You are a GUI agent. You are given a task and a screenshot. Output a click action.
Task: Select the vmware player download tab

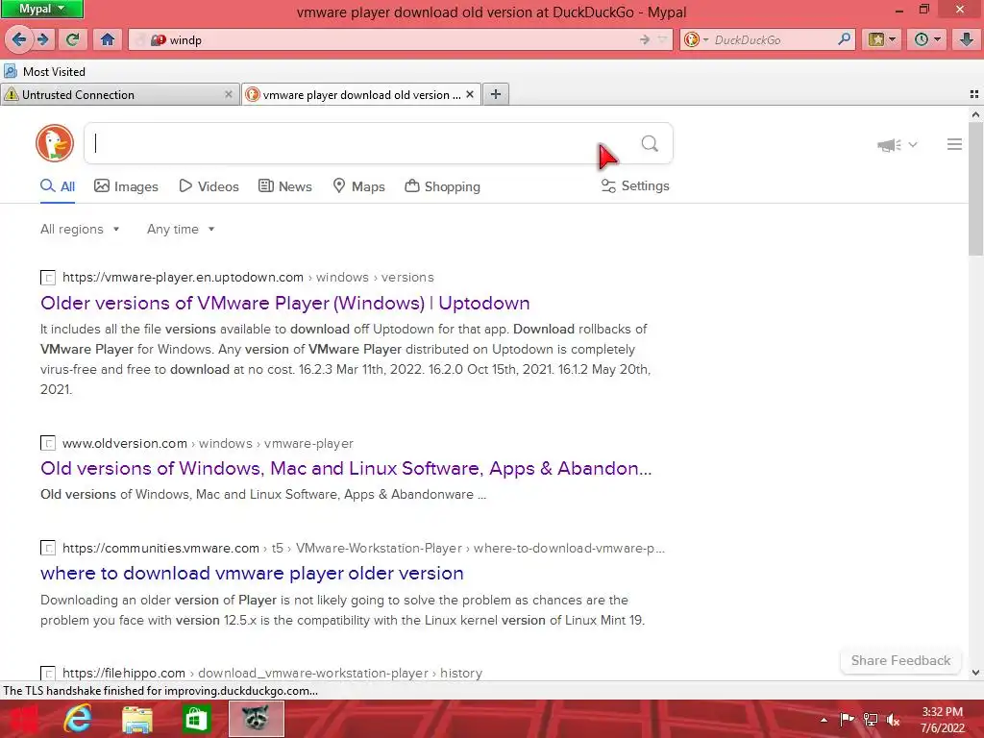pyautogui.click(x=361, y=94)
